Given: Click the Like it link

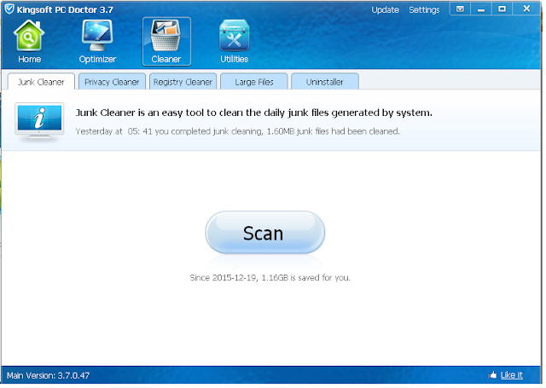Looking at the screenshot, I should [512, 375].
